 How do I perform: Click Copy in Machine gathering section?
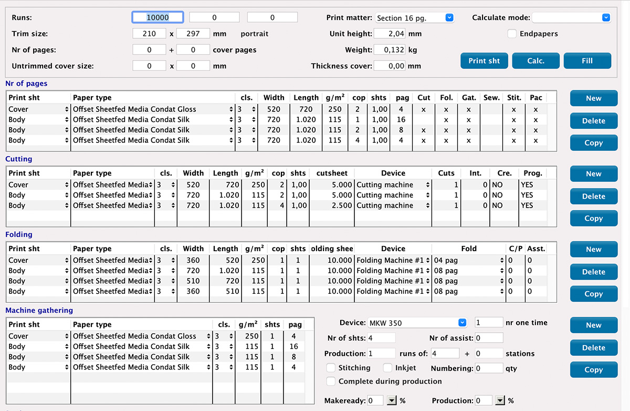tap(594, 370)
